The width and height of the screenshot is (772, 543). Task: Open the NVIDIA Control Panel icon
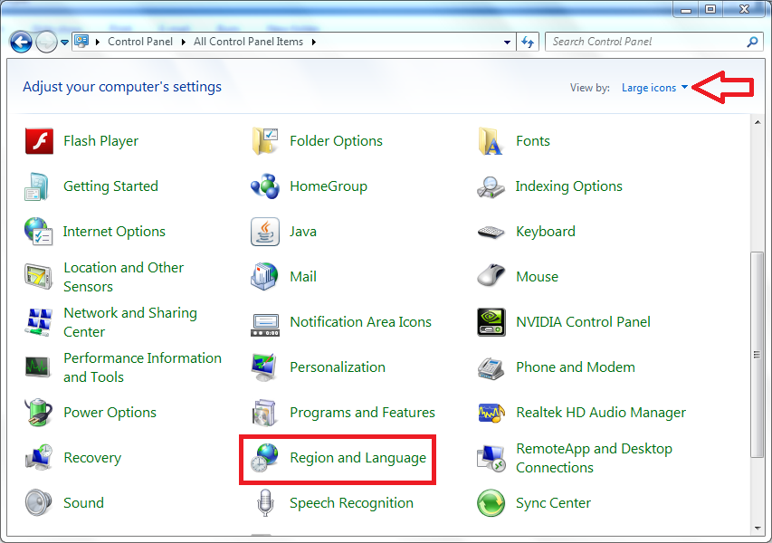click(x=491, y=322)
